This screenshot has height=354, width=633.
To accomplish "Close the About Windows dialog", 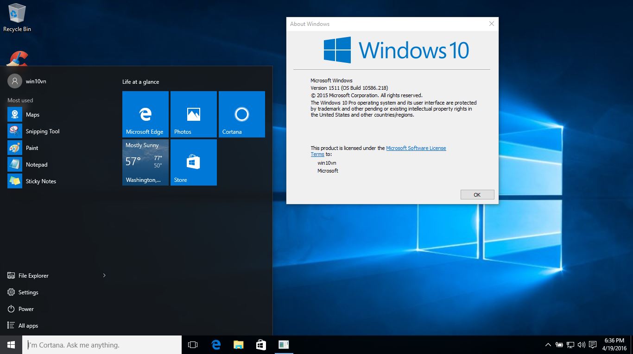I will point(492,24).
